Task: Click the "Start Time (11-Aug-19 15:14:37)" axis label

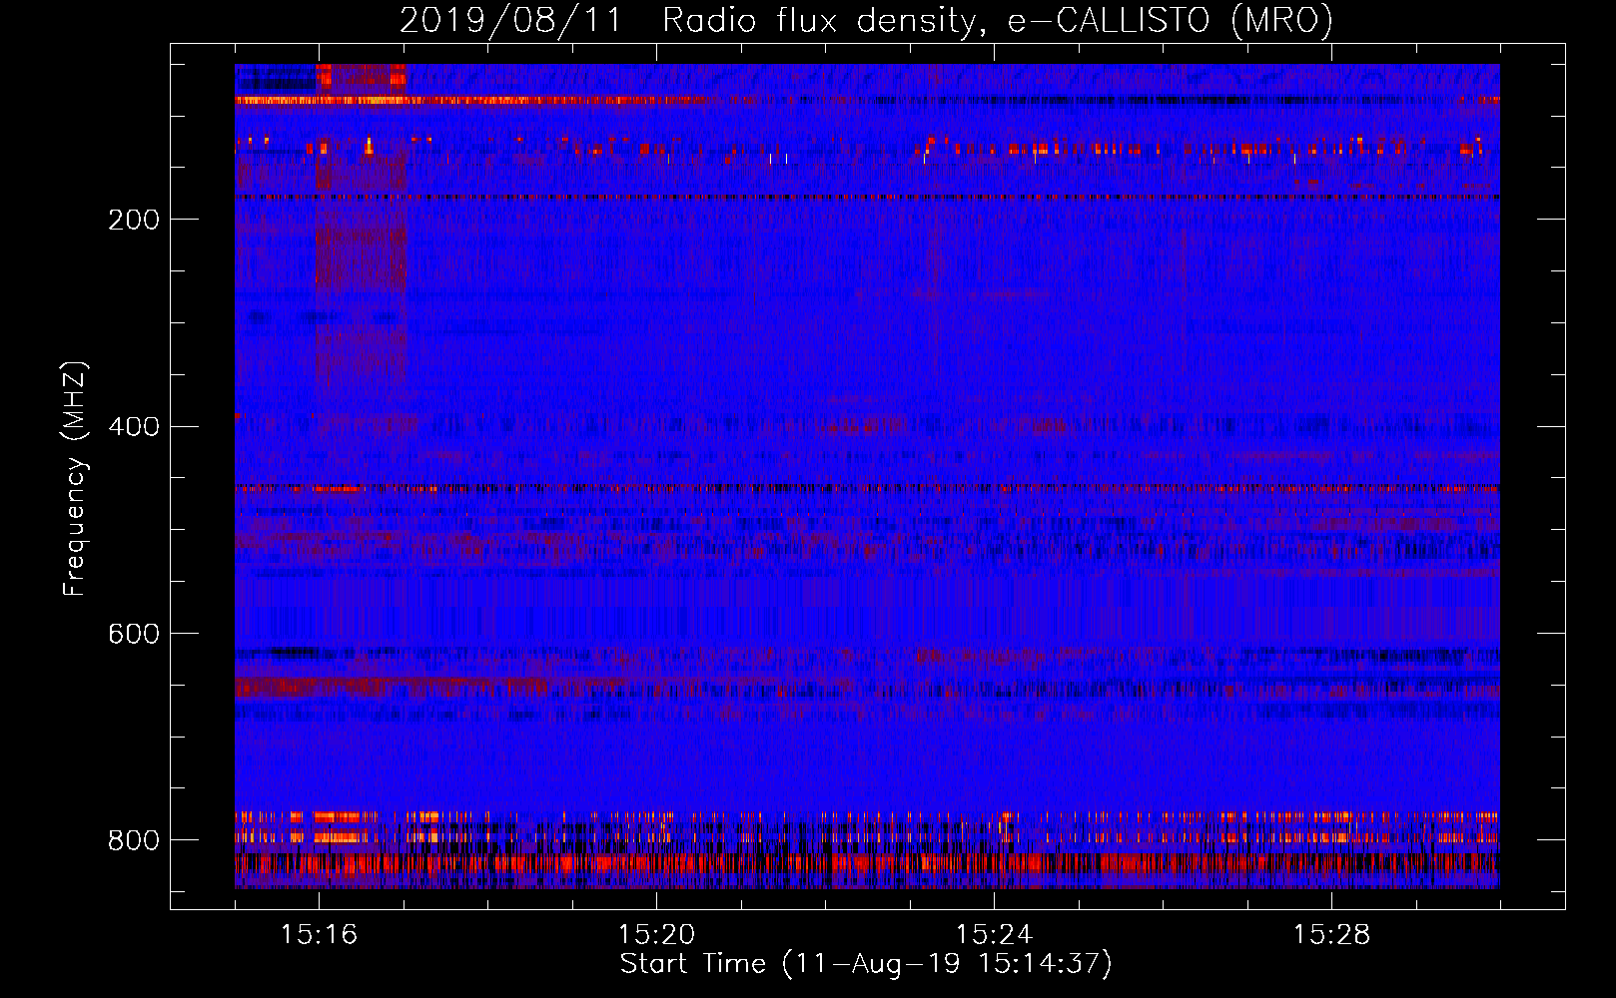Action: coord(866,964)
